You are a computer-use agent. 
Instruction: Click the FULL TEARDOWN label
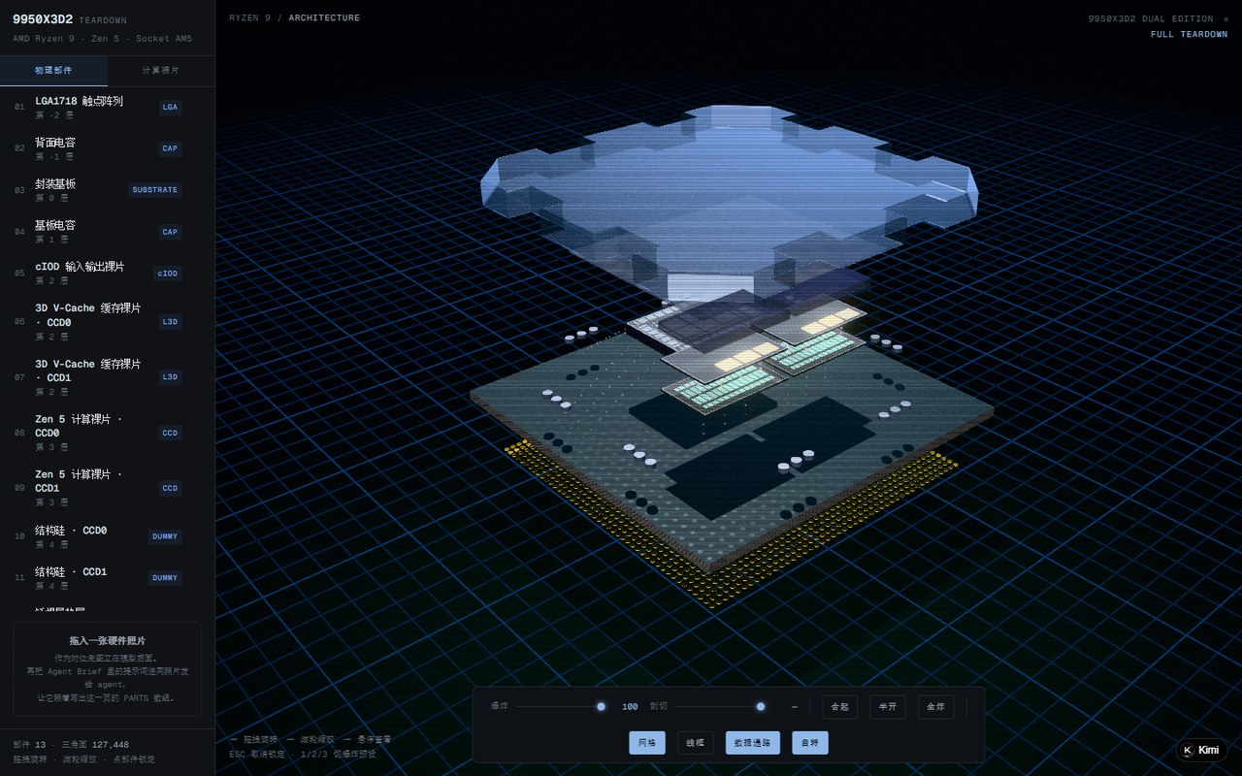click(1190, 35)
